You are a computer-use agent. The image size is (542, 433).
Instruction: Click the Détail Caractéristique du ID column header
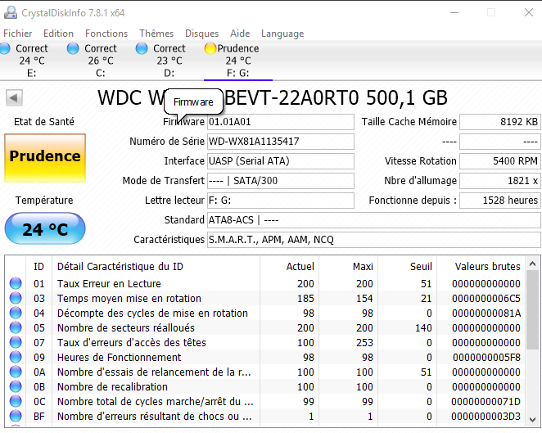[x=156, y=267]
